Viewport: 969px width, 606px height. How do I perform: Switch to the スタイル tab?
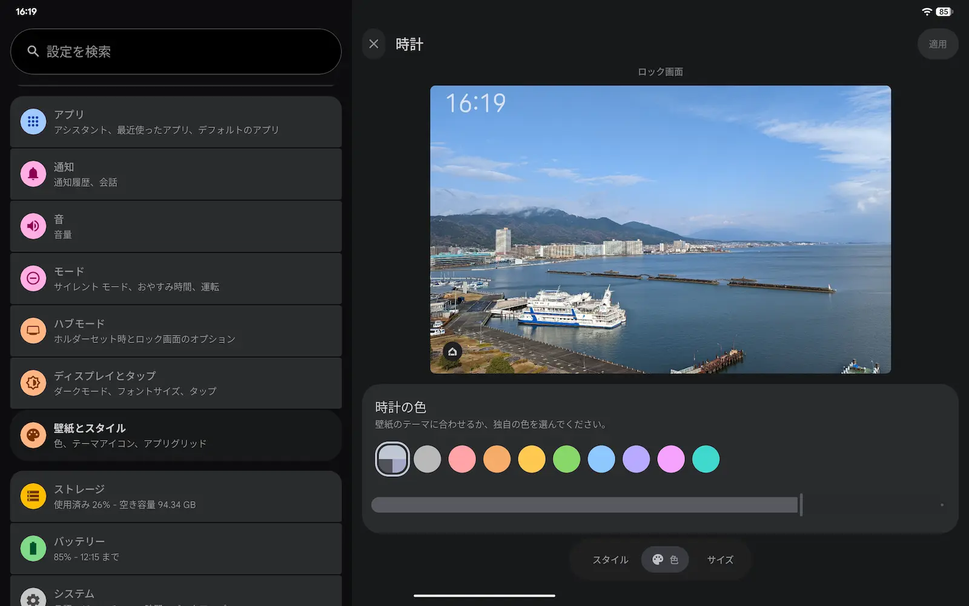(x=610, y=560)
